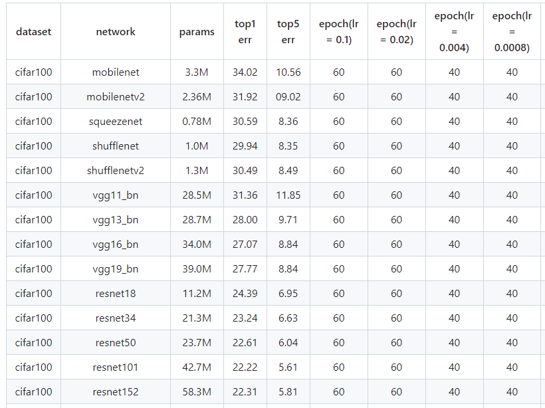This screenshot has width=545, height=408.
Task: Select the 22.22 top1 error value
Action: coord(245,367)
